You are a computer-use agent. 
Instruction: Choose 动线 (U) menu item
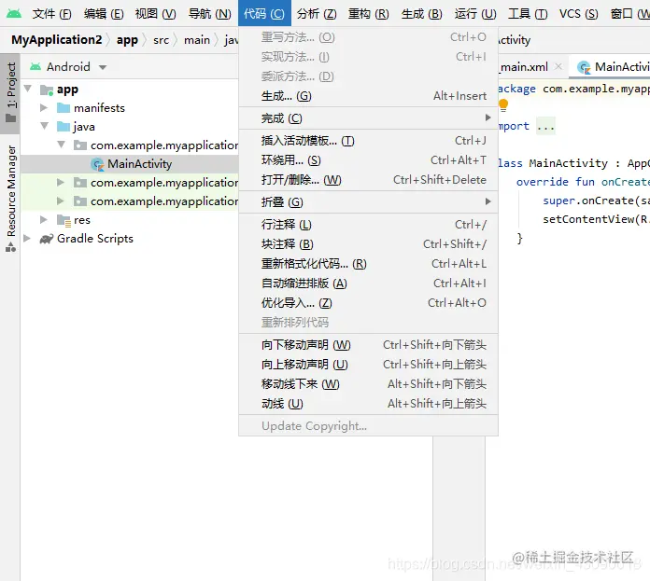pos(368,404)
